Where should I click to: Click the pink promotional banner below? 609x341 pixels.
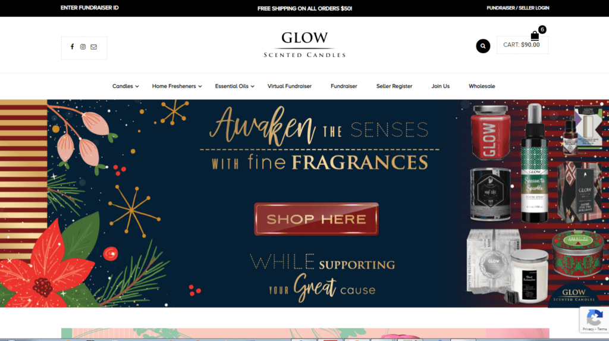[x=305, y=333]
